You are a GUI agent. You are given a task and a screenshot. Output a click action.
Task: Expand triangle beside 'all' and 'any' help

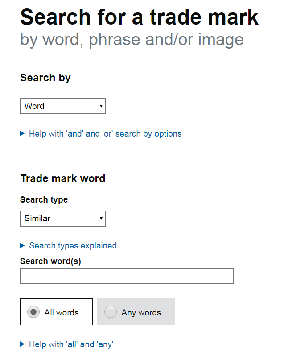22,344
